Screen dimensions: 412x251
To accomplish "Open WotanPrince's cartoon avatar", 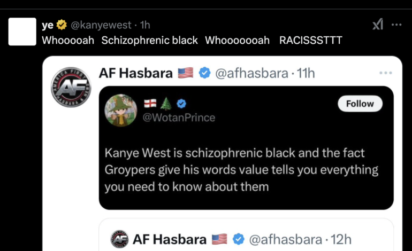I will click(121, 111).
